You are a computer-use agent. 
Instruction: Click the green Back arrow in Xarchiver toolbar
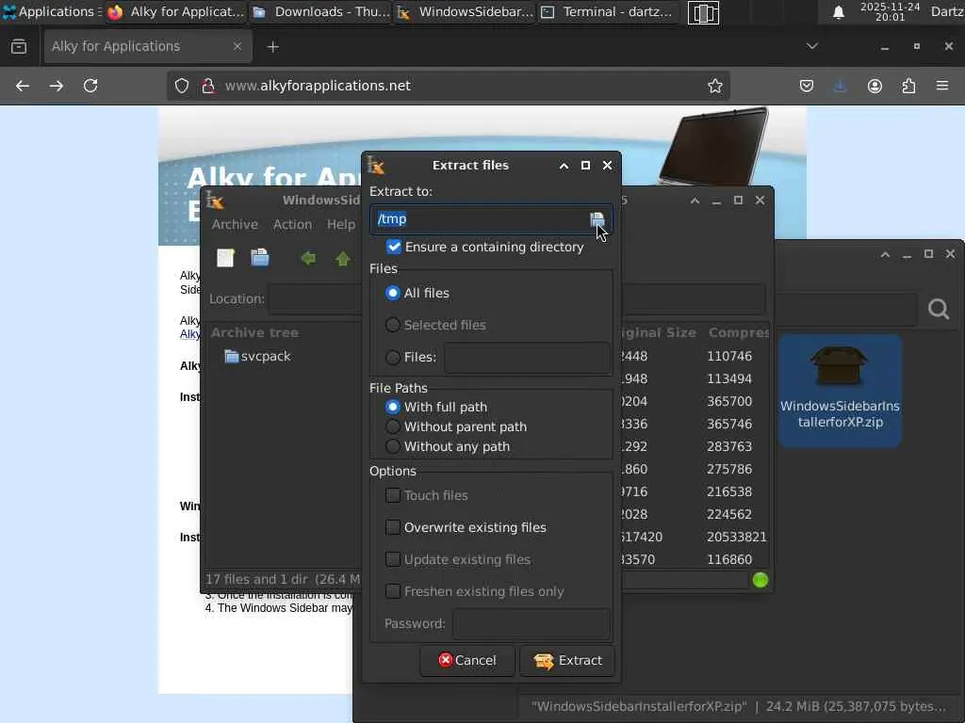click(308, 258)
